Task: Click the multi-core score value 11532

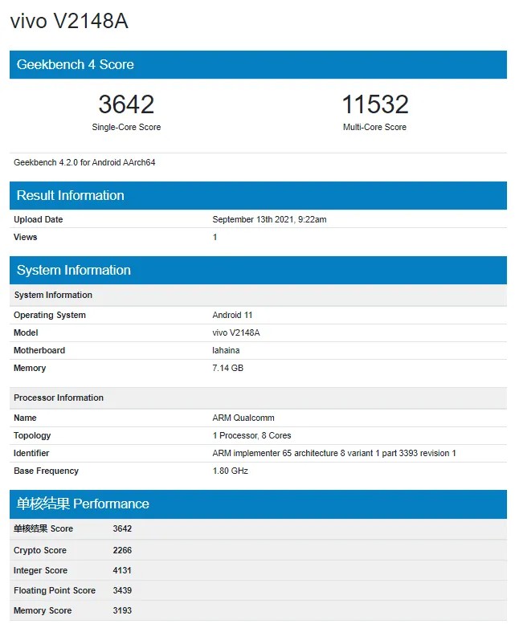Action: coord(374,104)
